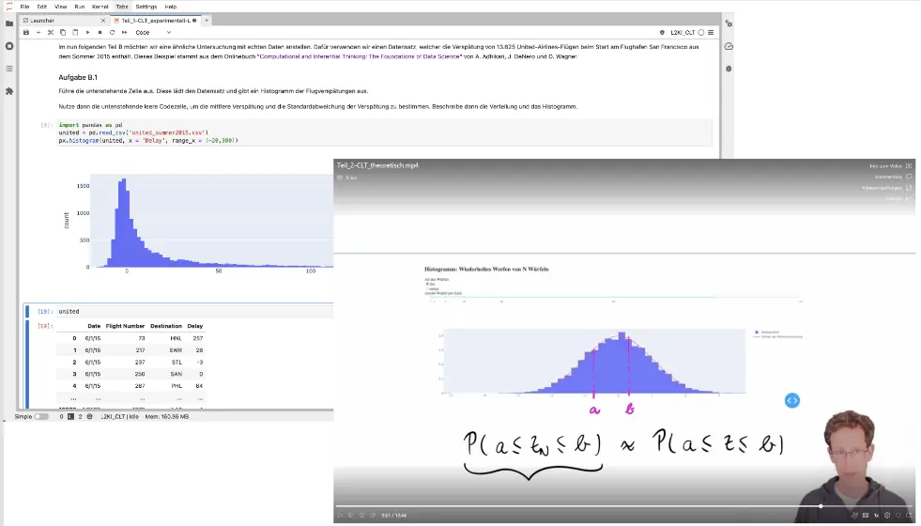Image resolution: width=921 pixels, height=526 pixels.
Task: Open the Kernel menu
Action: (100, 7)
